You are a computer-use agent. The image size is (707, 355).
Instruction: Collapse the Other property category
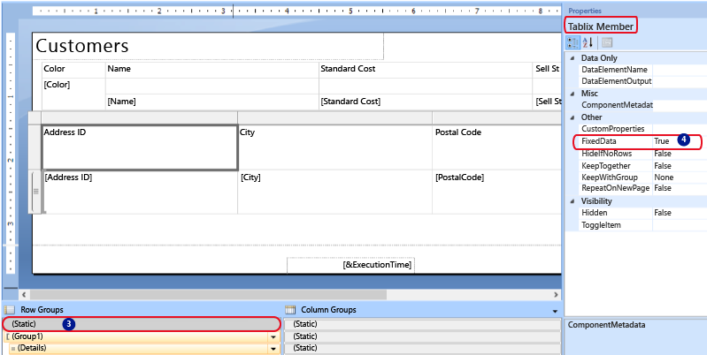[573, 117]
